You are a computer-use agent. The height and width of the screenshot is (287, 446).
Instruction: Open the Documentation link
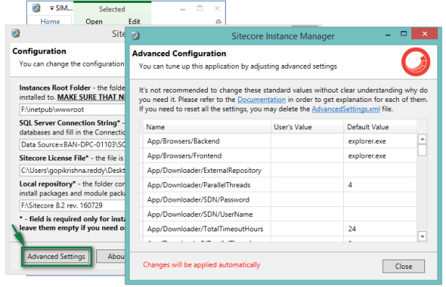261,100
